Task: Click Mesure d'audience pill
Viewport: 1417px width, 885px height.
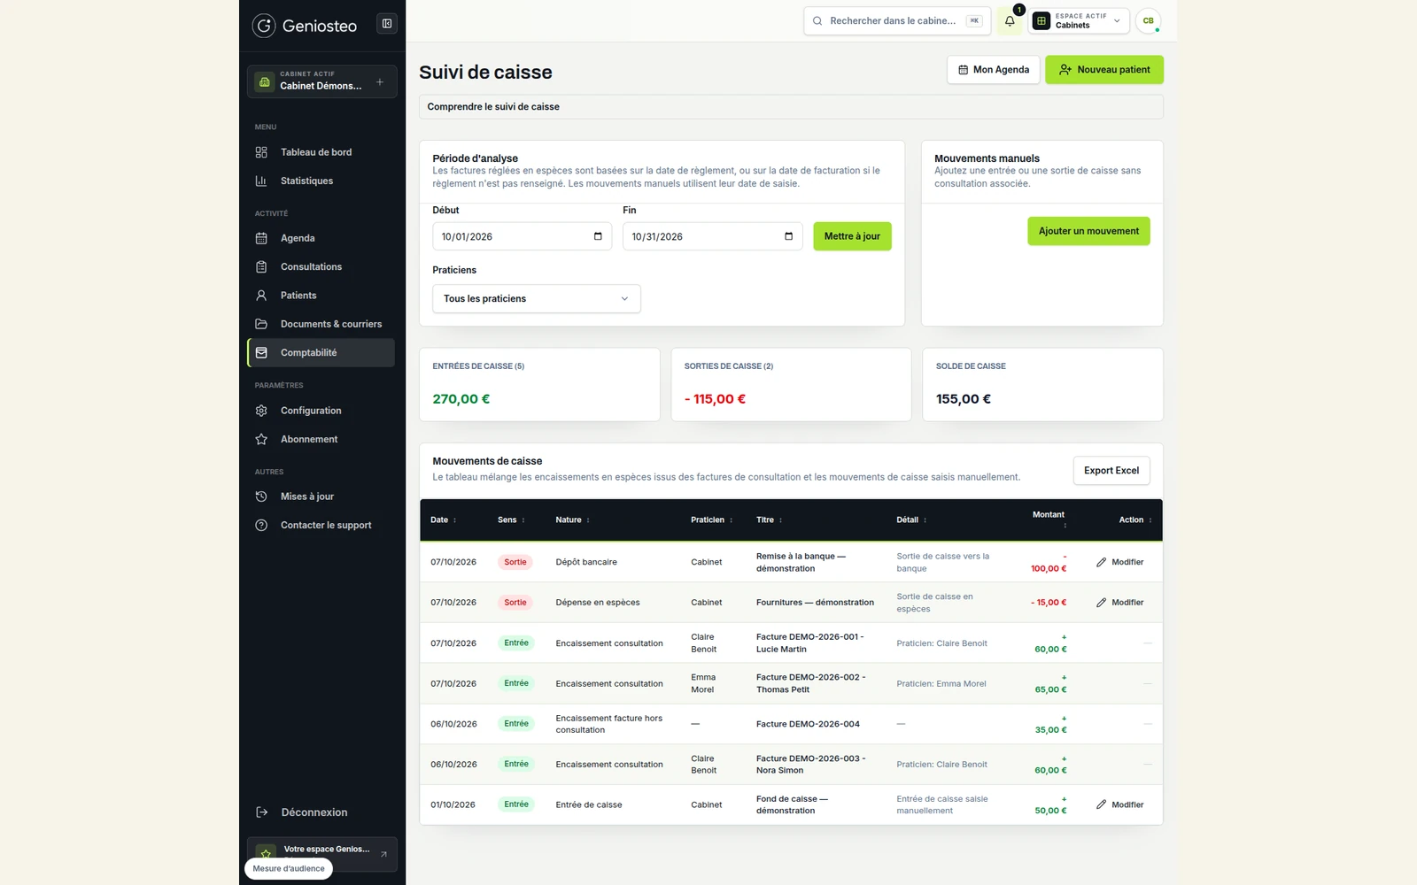Action: tap(289, 869)
